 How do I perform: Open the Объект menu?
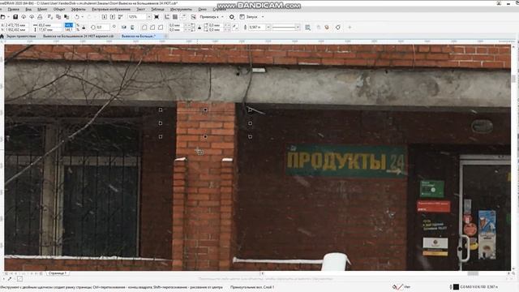coord(59,9)
